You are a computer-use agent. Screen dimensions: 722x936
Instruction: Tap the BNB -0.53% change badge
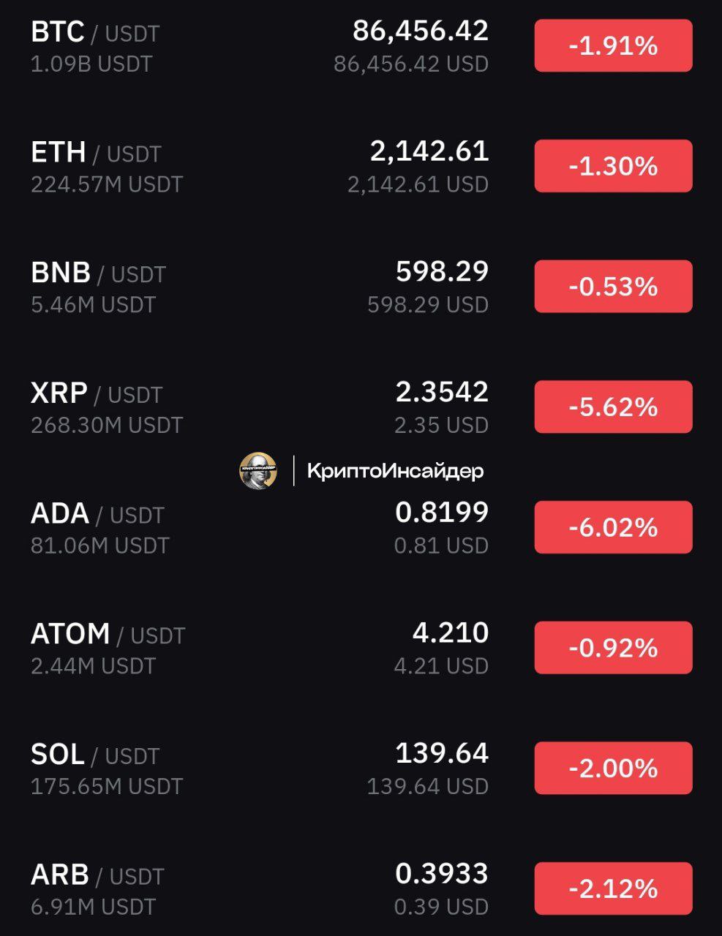613,287
